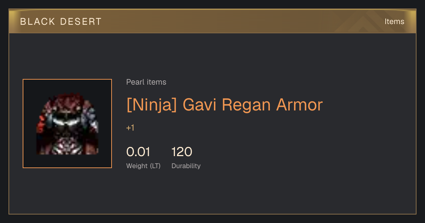Click the +1 enhancement level text
Viewport: 425px width, 223px height.
(130, 128)
